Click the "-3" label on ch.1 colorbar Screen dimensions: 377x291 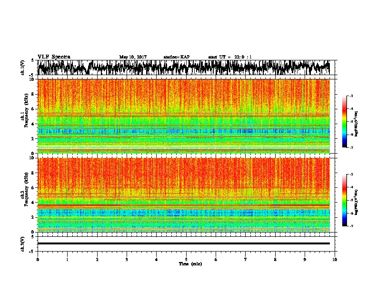351,96
